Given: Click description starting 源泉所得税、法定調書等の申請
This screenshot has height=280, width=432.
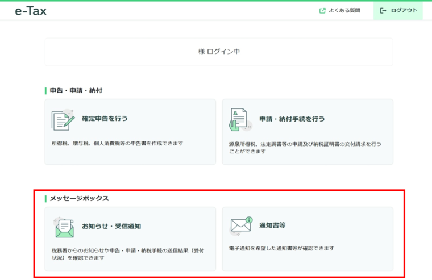Looking at the screenshot, I should 305,148.
